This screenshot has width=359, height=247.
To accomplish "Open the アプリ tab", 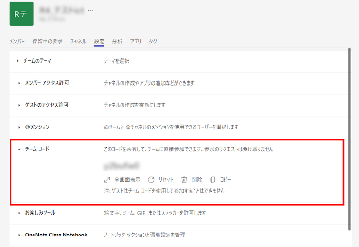I will pos(135,42).
